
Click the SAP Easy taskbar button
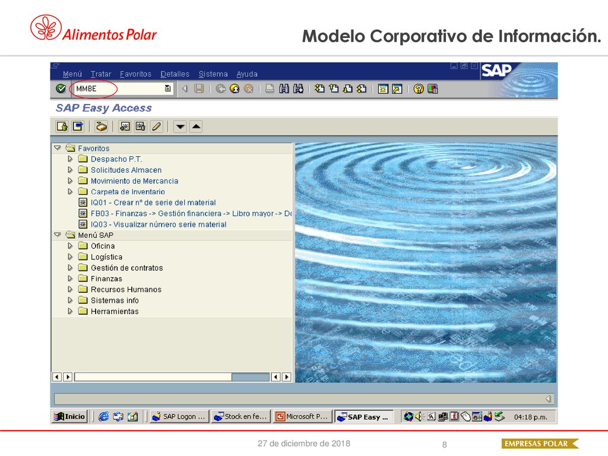point(364,417)
